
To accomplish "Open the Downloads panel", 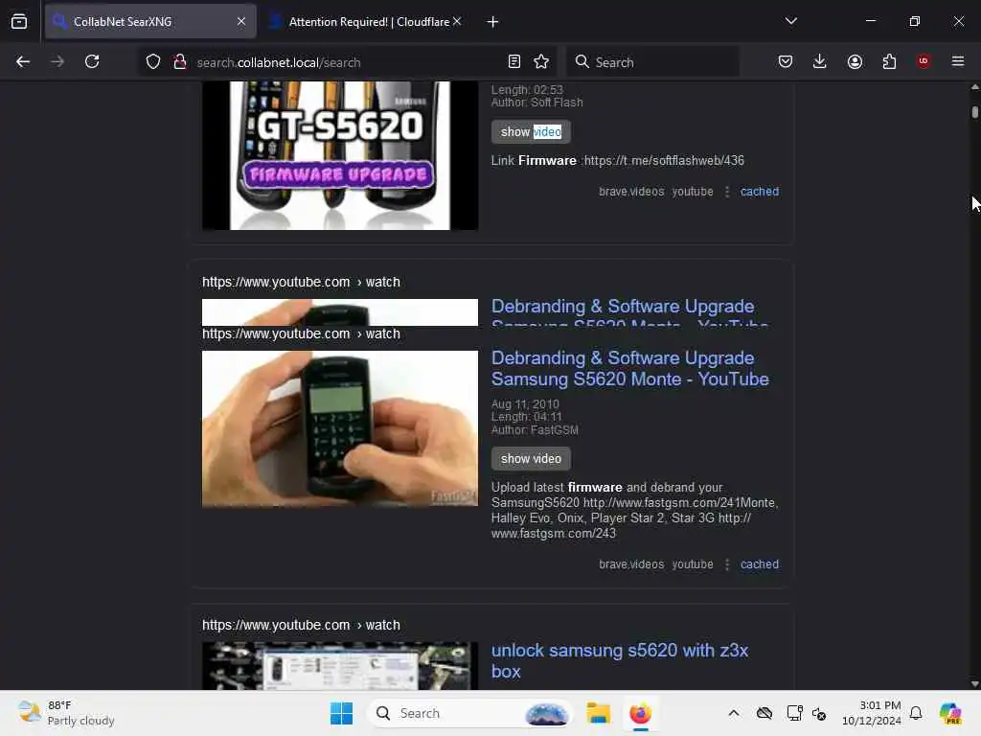I will 820,61.
